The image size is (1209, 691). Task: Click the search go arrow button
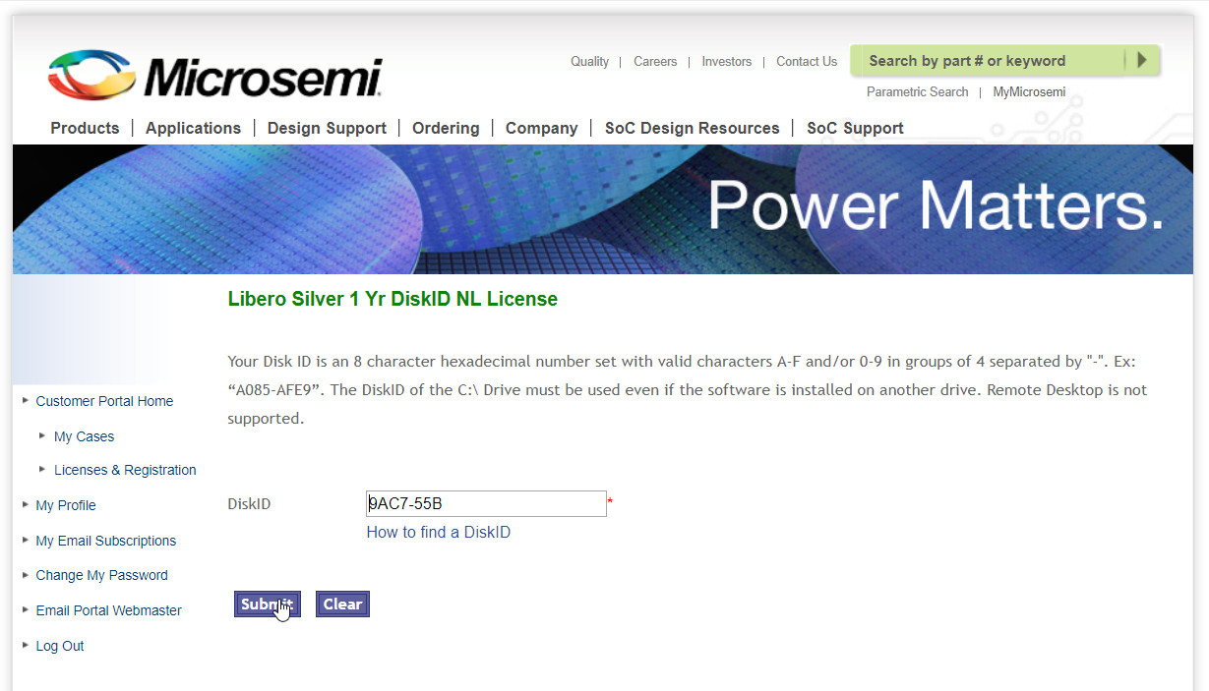point(1142,60)
